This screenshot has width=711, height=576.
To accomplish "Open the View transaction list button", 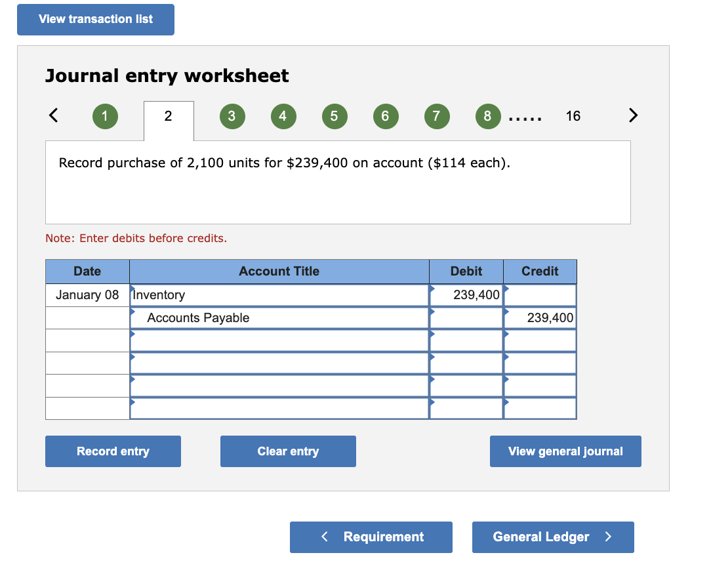I will tap(96, 20).
